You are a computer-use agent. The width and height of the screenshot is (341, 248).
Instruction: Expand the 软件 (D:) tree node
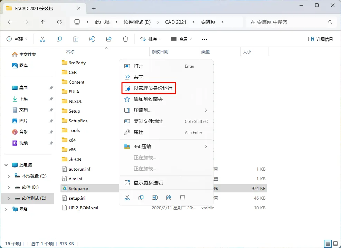[x=9, y=187]
